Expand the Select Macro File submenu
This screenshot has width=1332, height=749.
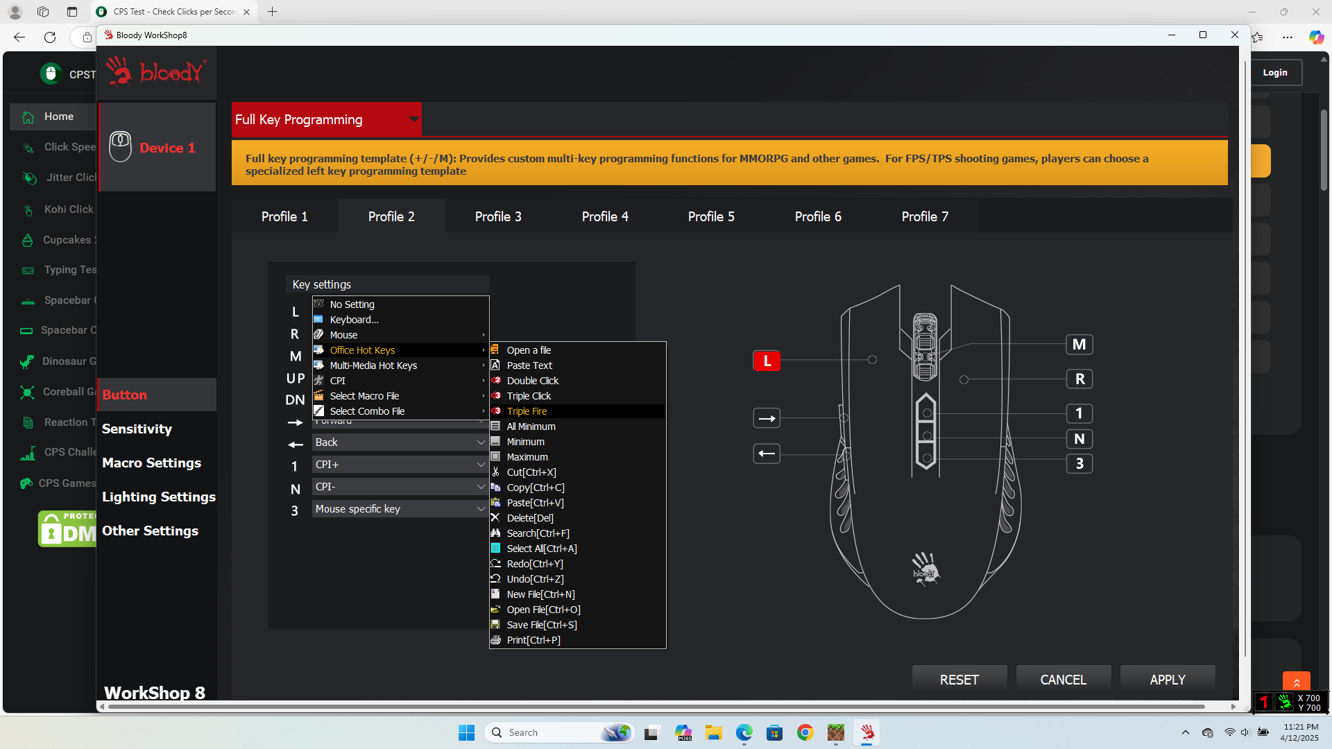(400, 396)
